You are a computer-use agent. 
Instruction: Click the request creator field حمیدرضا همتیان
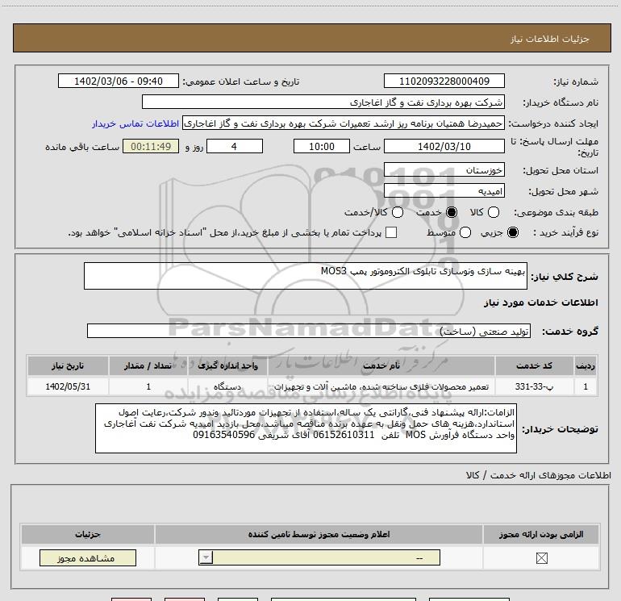pos(344,123)
